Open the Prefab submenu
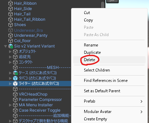Image resolution: width=149 pixels, height=123 pixels. [x=109, y=101]
